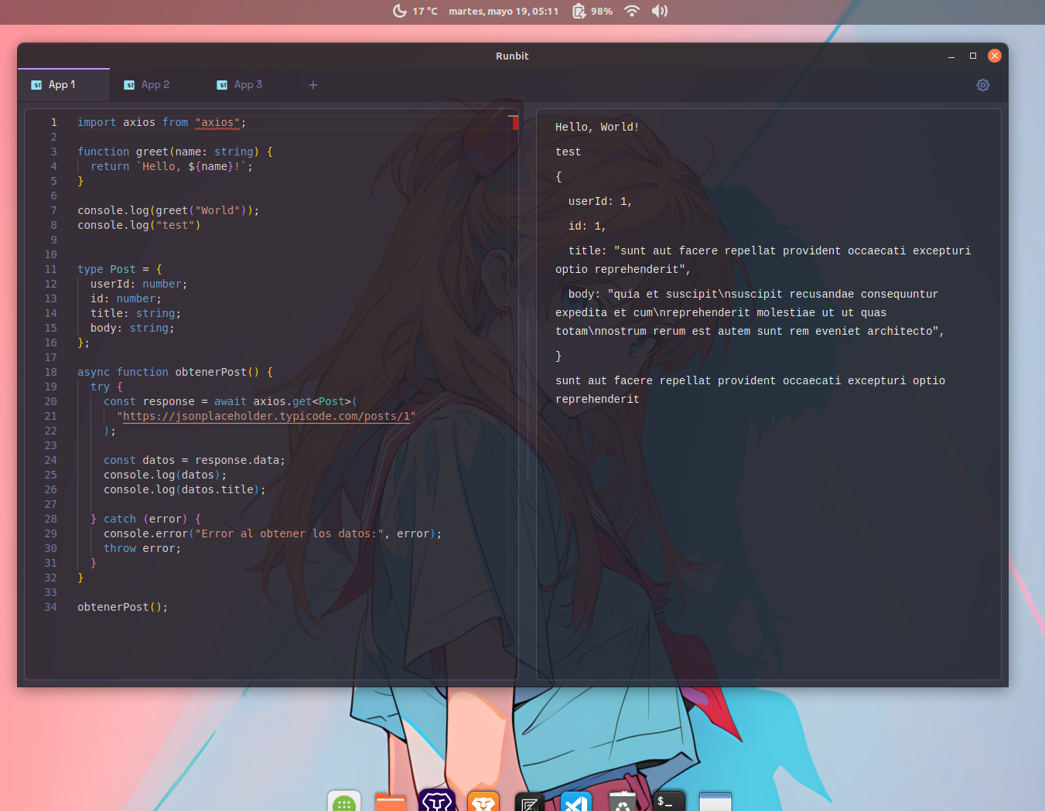Open Trash icon in dock
Screen dimensions: 1045x811
click(x=623, y=802)
